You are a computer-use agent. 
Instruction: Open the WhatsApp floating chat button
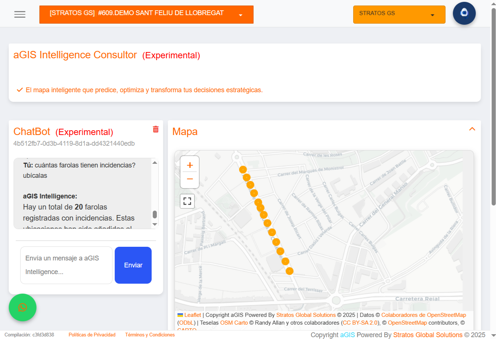click(23, 307)
